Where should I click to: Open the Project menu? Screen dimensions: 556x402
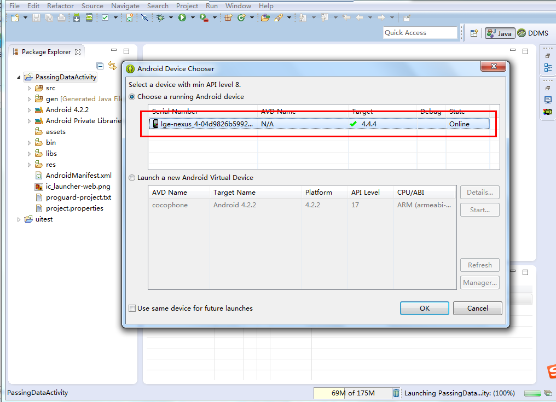187,5
